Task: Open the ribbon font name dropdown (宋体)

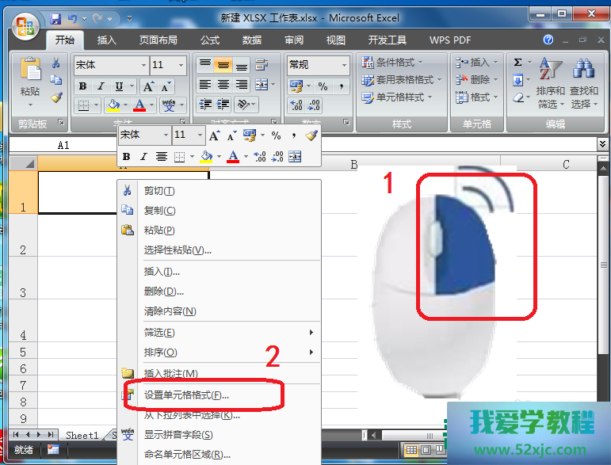Action: [143, 65]
